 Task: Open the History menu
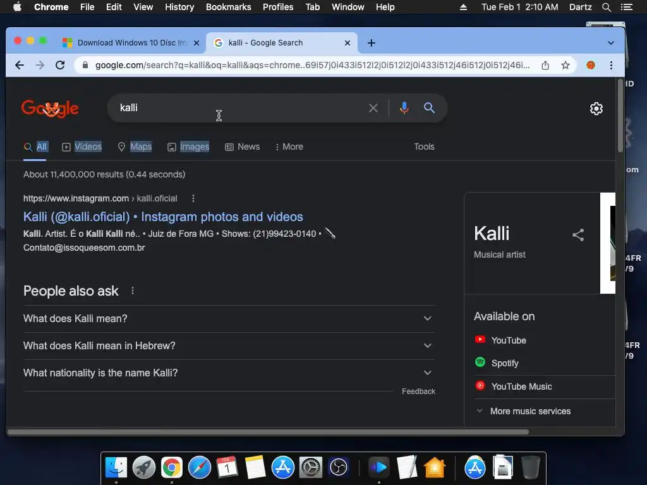pyautogui.click(x=179, y=7)
